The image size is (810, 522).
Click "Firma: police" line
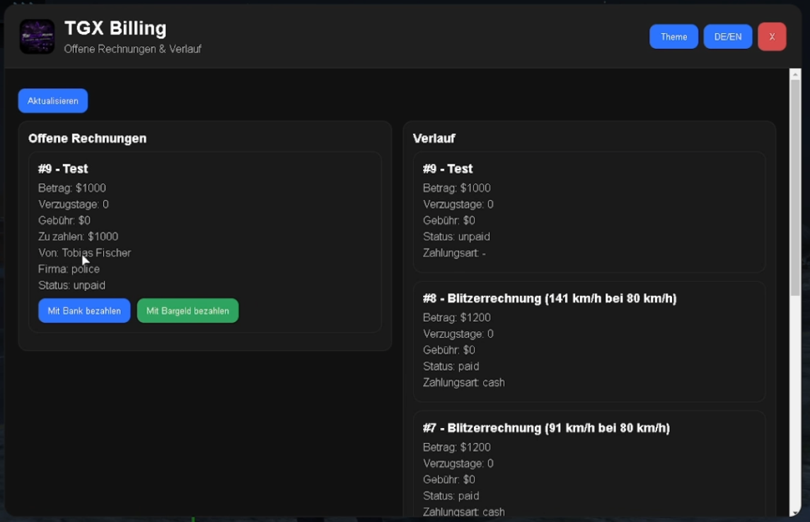(69, 268)
